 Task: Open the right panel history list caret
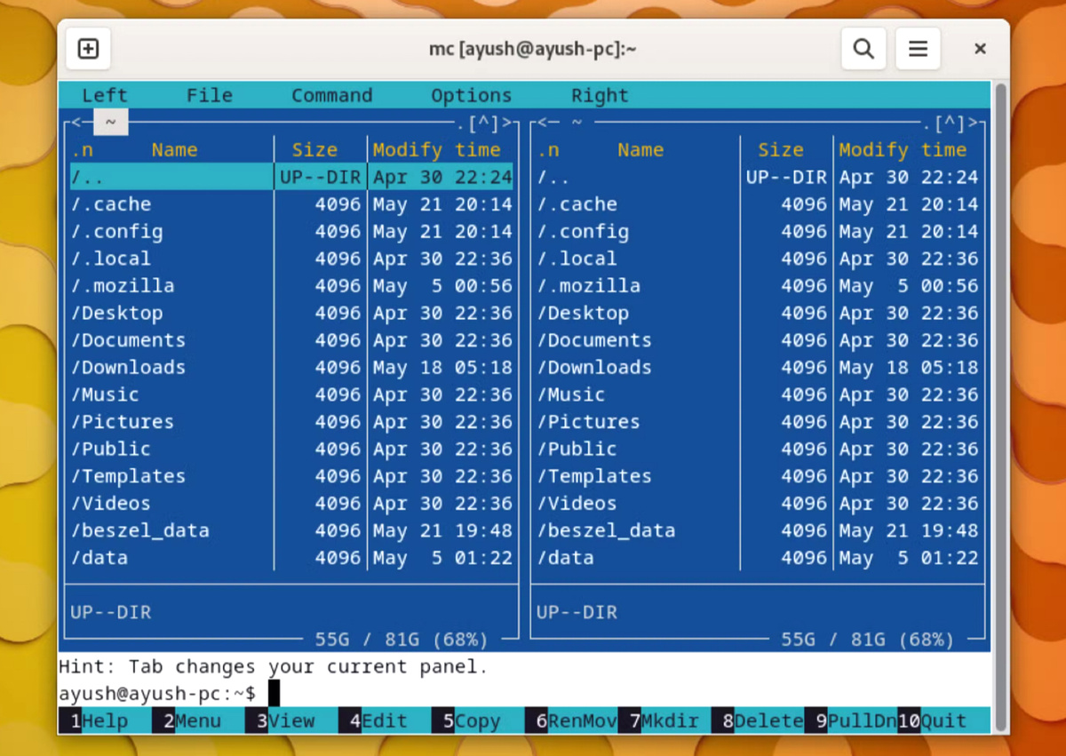pyautogui.click(x=950, y=123)
